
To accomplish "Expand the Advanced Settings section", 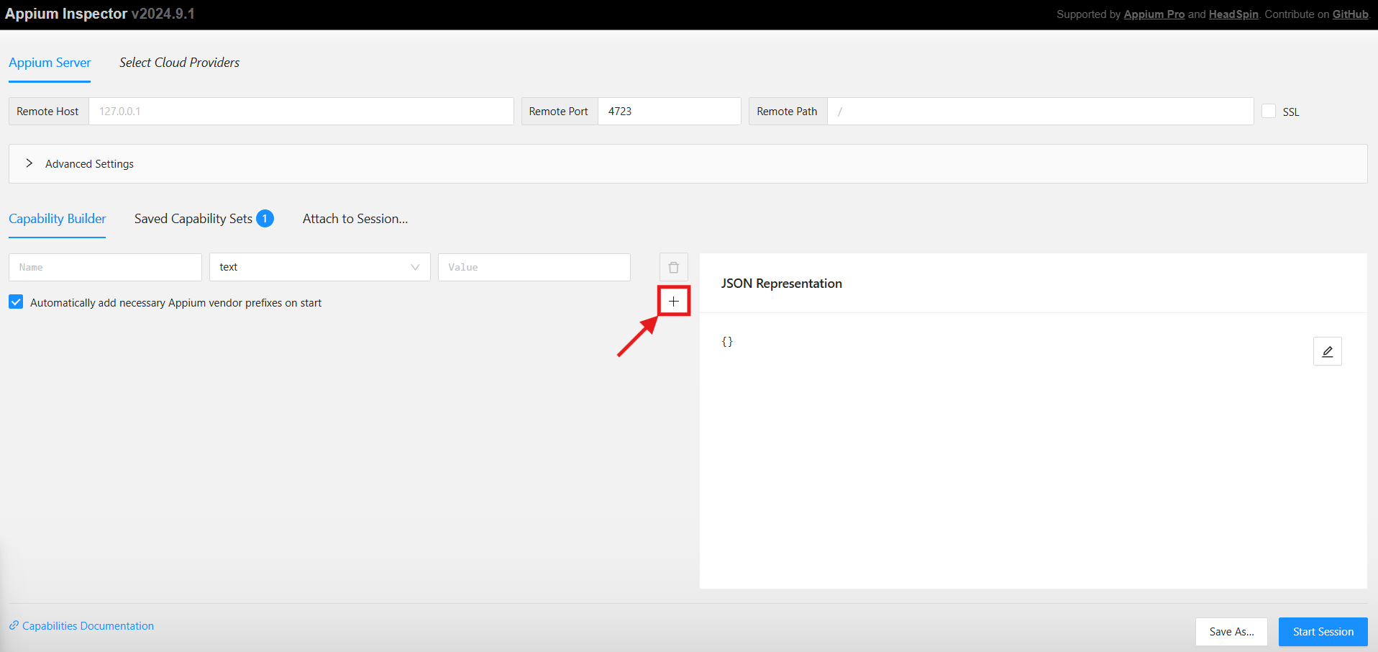I will (688, 163).
